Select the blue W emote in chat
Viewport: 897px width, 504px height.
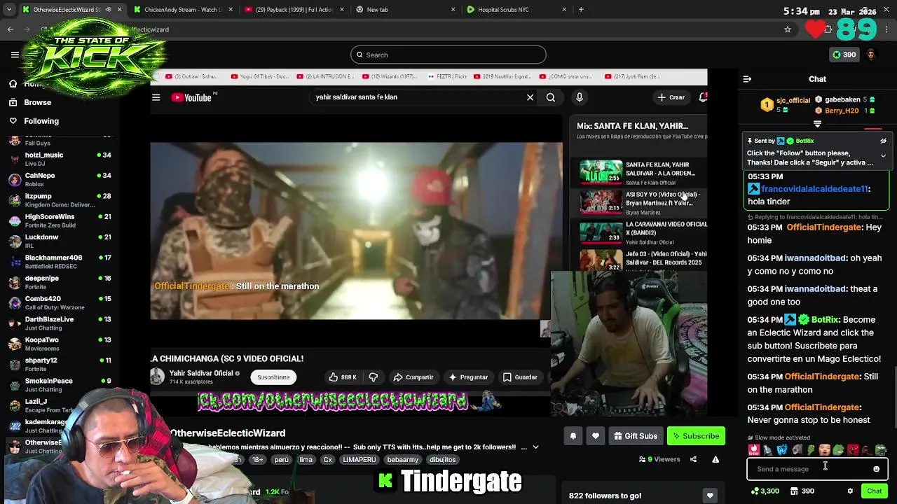tap(782, 450)
